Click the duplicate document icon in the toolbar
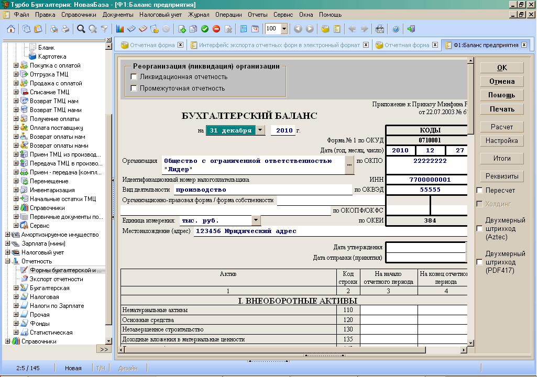538x377 pixels. tap(193, 29)
